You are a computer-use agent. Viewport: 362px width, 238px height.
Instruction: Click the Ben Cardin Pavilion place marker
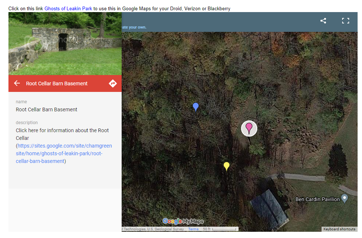[344, 199]
